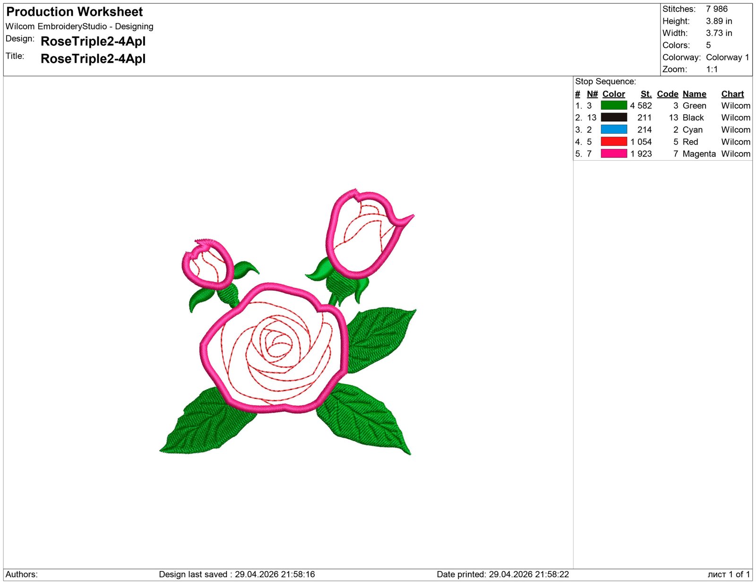Click the upper right rosebud

(366, 234)
